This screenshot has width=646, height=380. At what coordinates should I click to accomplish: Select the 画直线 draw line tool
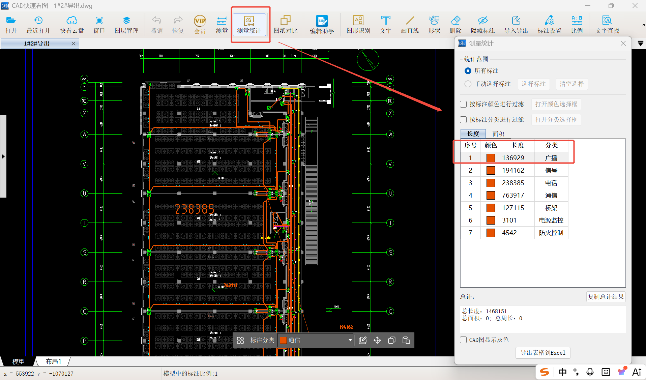(410, 25)
